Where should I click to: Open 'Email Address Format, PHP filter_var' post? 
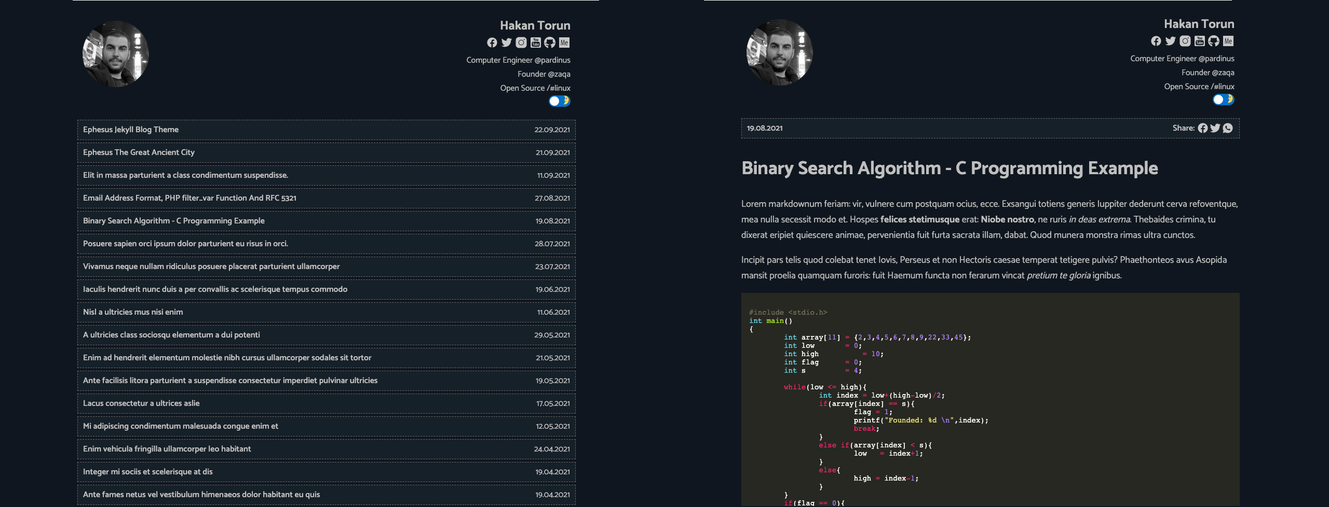[189, 198]
